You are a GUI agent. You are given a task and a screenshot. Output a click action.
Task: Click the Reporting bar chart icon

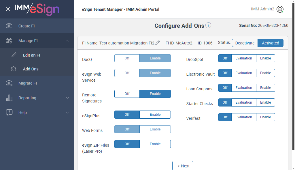[x=9, y=98]
